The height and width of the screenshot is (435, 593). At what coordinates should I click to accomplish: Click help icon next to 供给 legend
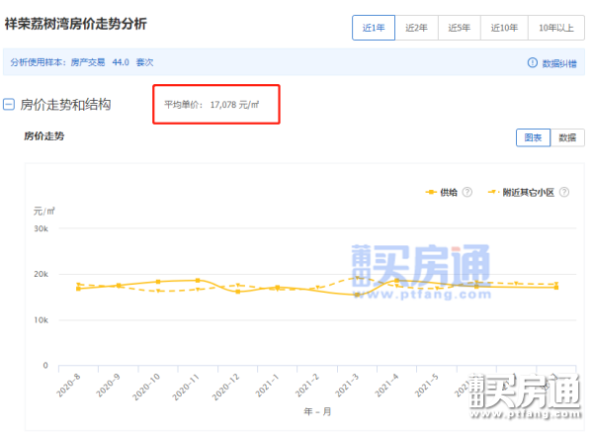(467, 192)
